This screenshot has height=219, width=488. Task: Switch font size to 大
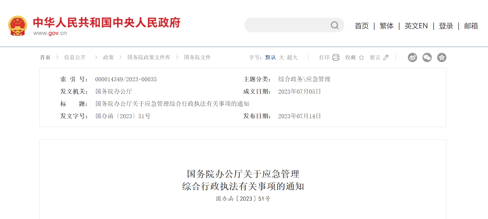[281, 57]
